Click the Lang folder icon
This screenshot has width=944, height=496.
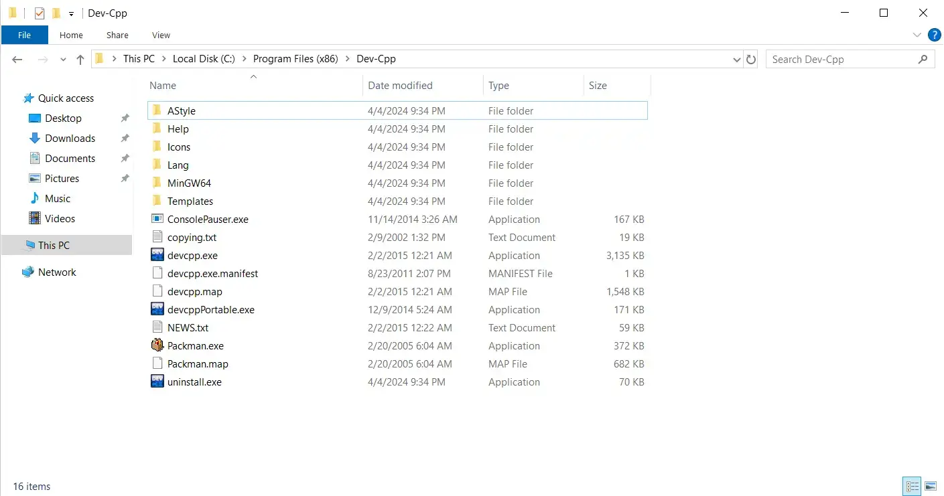[157, 165]
